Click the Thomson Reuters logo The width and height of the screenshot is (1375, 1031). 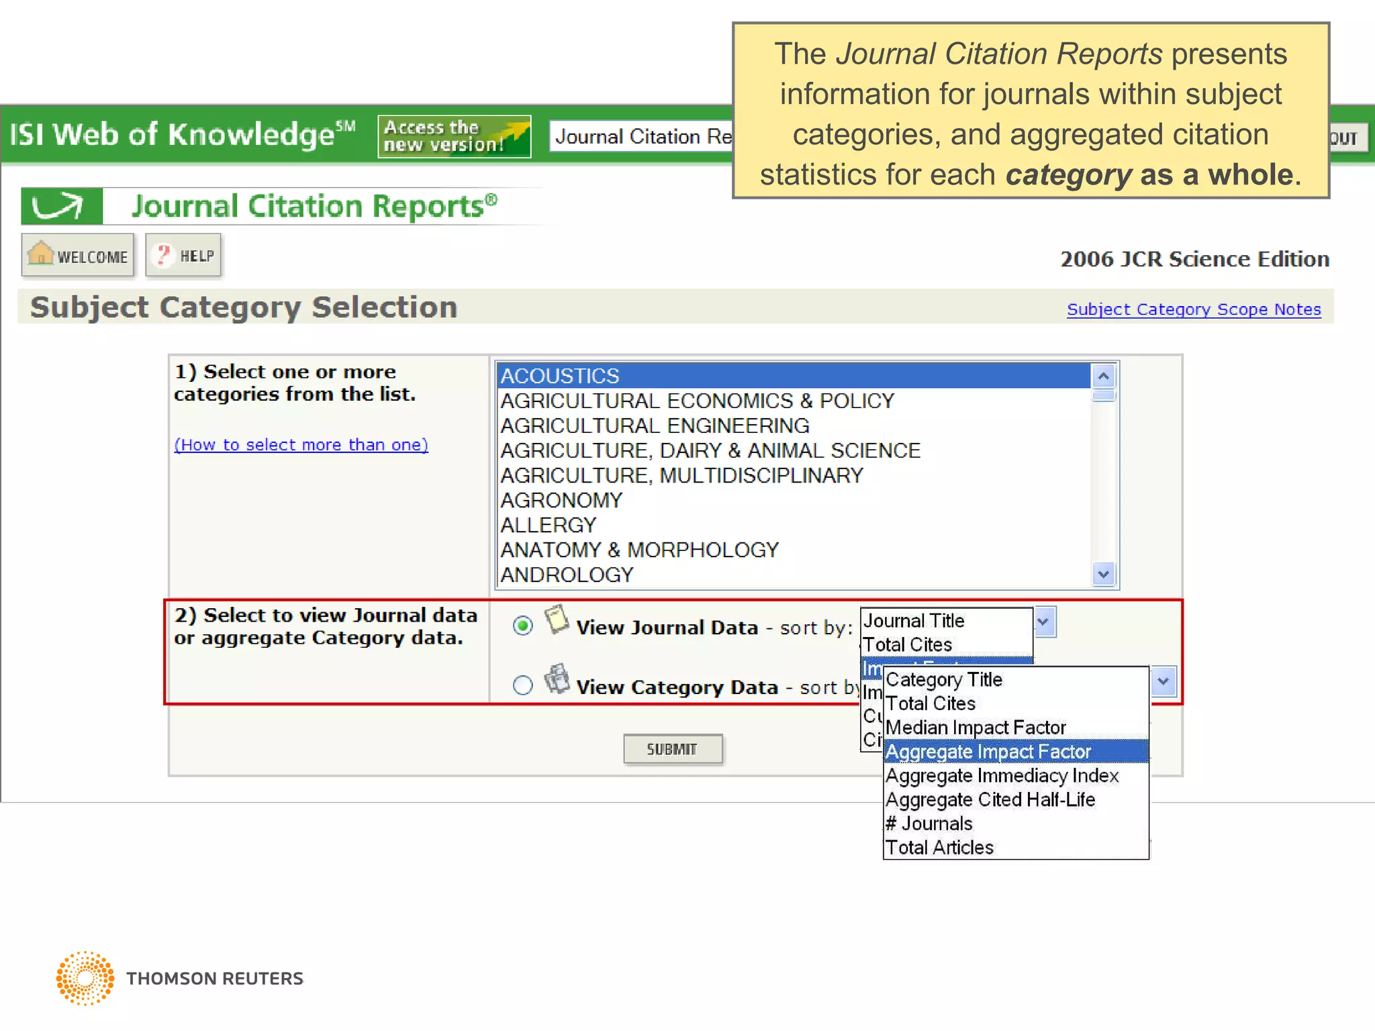point(180,978)
